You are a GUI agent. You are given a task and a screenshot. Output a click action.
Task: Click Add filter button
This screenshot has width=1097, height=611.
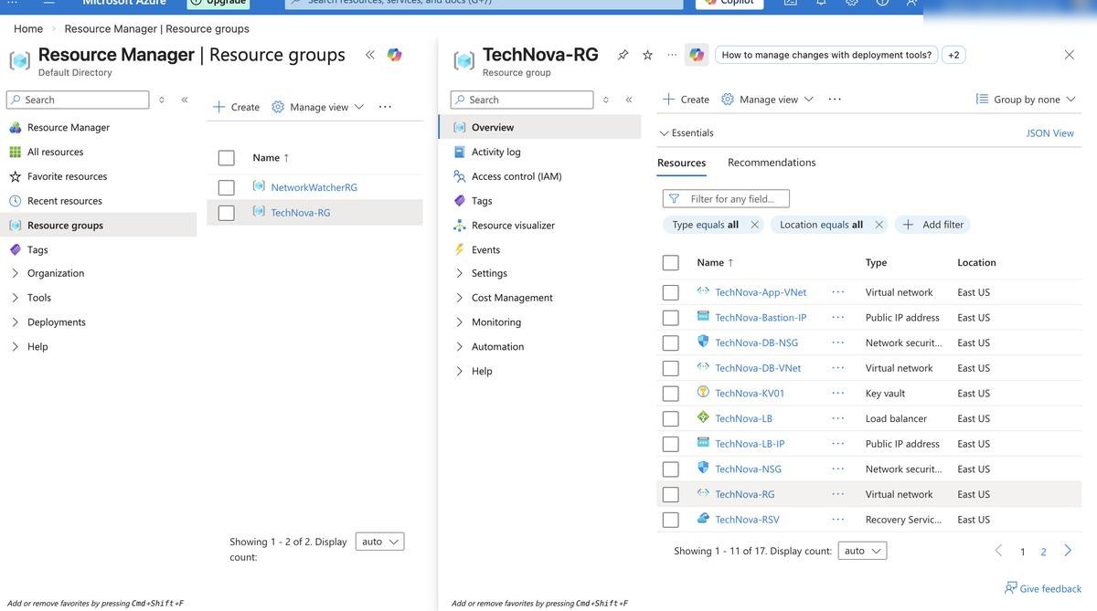(933, 225)
